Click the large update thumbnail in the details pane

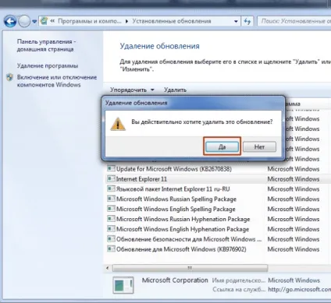pyautogui.click(x=123, y=285)
